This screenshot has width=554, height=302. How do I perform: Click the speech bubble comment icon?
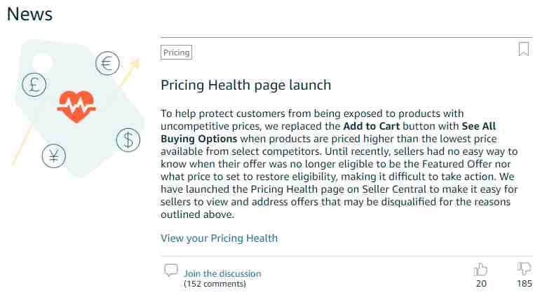pyautogui.click(x=171, y=270)
